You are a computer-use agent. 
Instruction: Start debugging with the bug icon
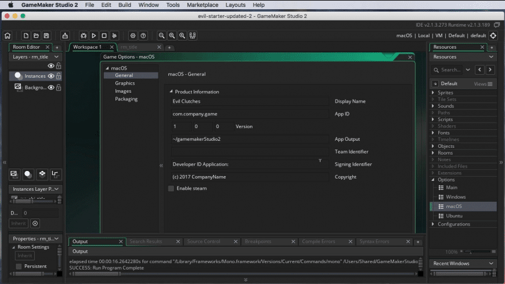[x=84, y=36]
